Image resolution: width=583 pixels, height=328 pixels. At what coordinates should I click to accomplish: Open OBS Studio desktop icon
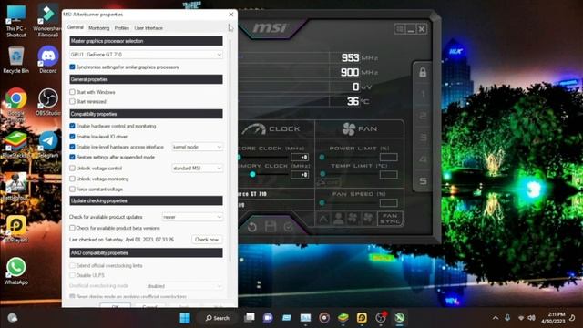click(x=48, y=102)
